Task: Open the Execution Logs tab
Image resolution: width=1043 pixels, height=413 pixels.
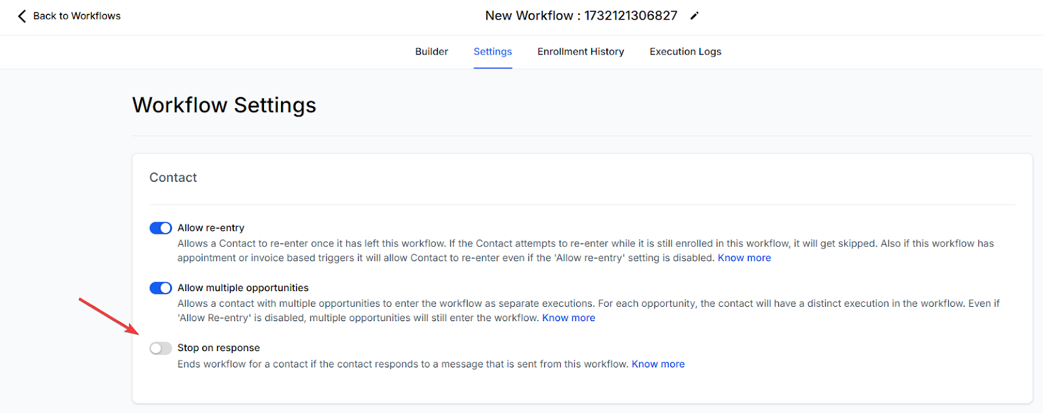Action: pos(685,51)
